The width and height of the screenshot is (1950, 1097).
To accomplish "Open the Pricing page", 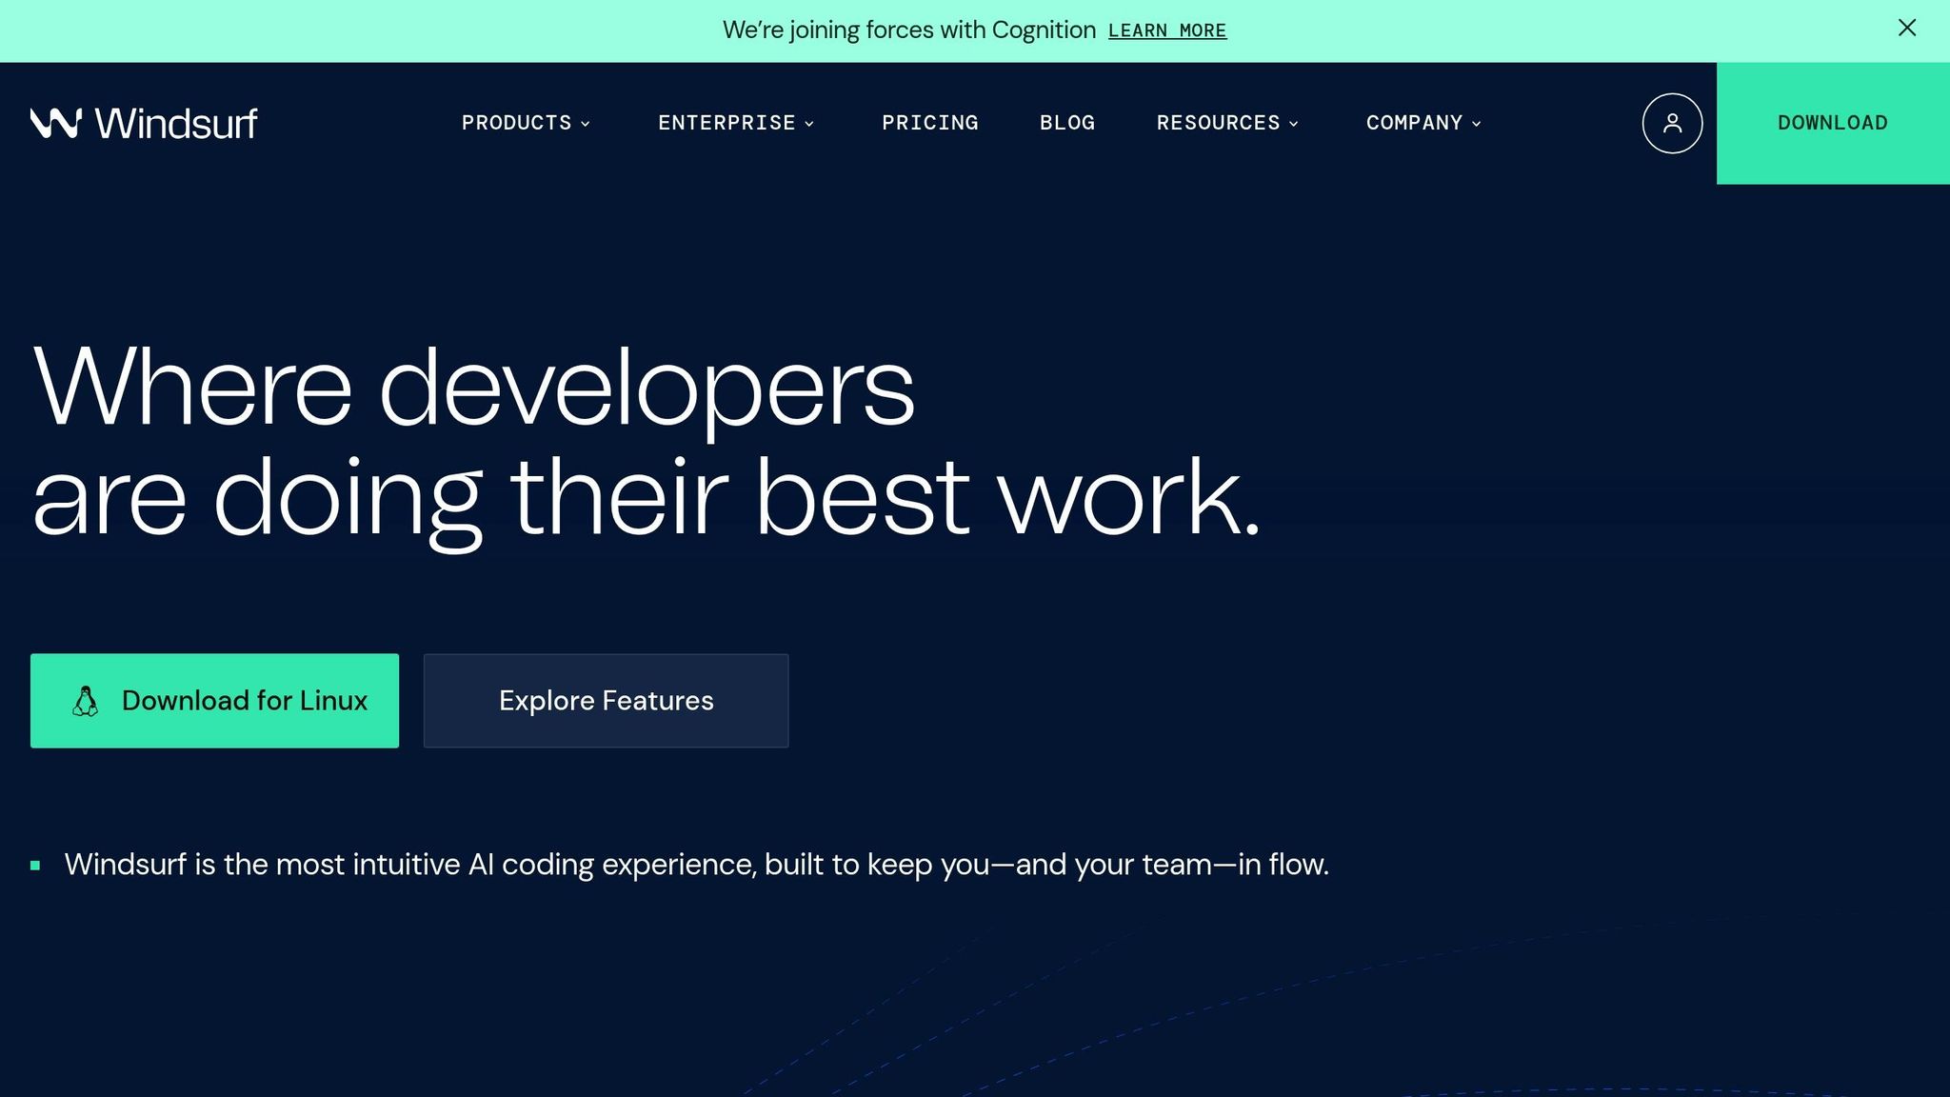I will tap(929, 123).
